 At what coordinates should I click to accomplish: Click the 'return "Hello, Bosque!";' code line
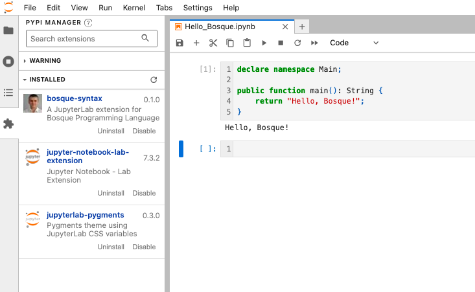[310, 101]
